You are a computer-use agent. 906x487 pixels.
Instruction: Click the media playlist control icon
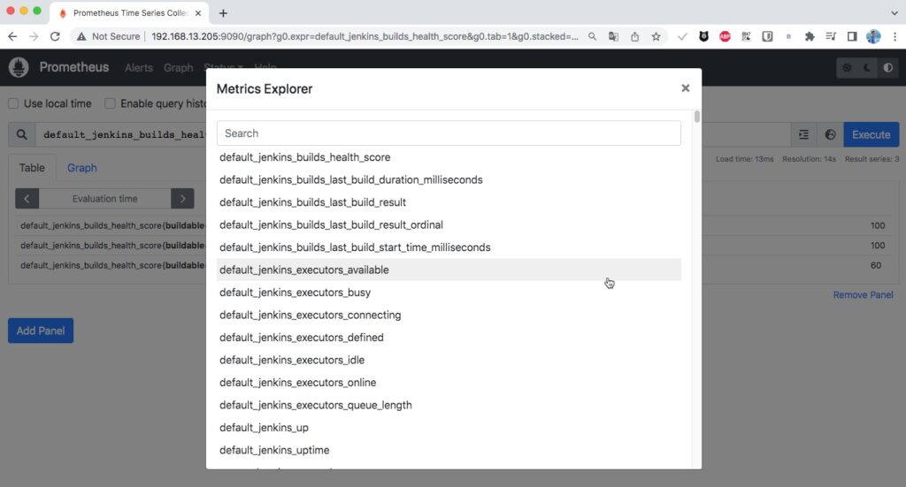830,36
